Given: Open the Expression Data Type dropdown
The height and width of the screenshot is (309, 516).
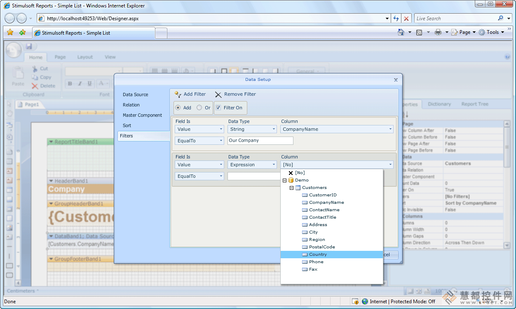Looking at the screenshot, I should coord(252,165).
